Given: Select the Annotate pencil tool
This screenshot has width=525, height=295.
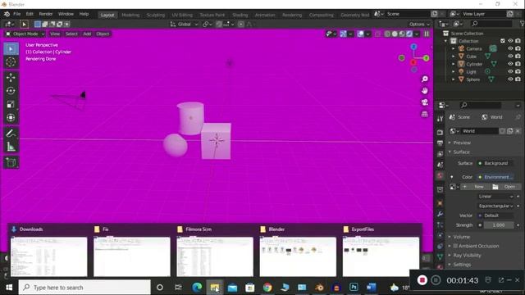Looking at the screenshot, I should 11,133.
